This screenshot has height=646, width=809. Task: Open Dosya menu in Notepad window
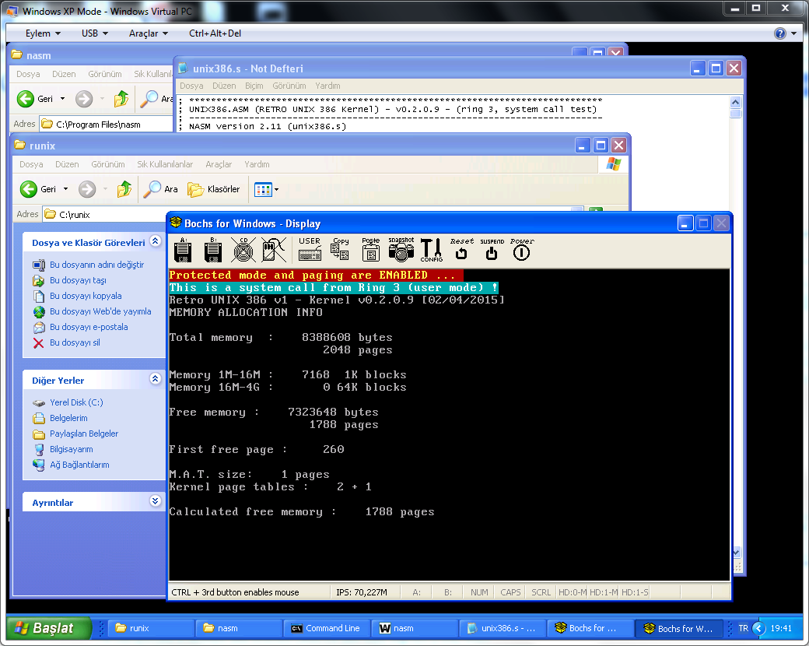click(191, 86)
